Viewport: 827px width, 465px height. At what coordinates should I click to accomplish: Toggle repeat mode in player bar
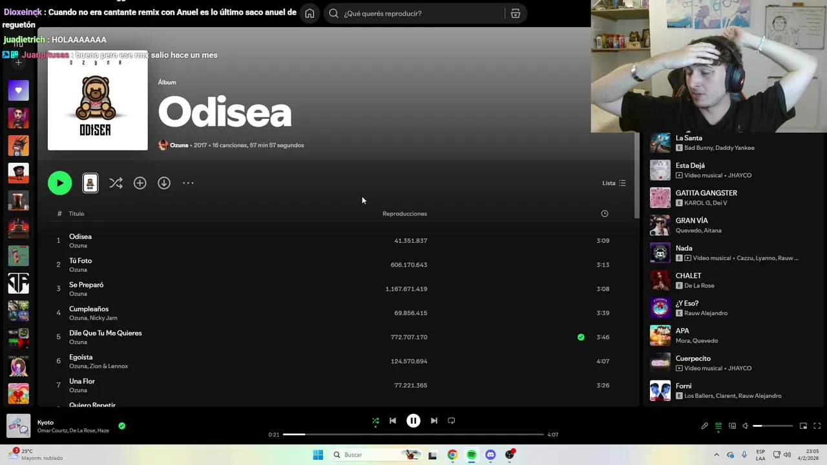[x=452, y=420]
